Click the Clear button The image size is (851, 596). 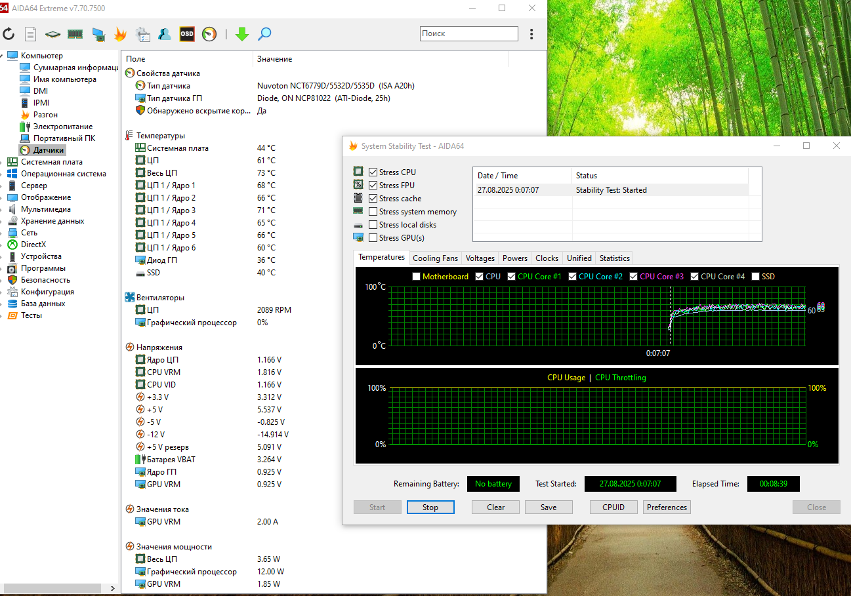point(496,507)
